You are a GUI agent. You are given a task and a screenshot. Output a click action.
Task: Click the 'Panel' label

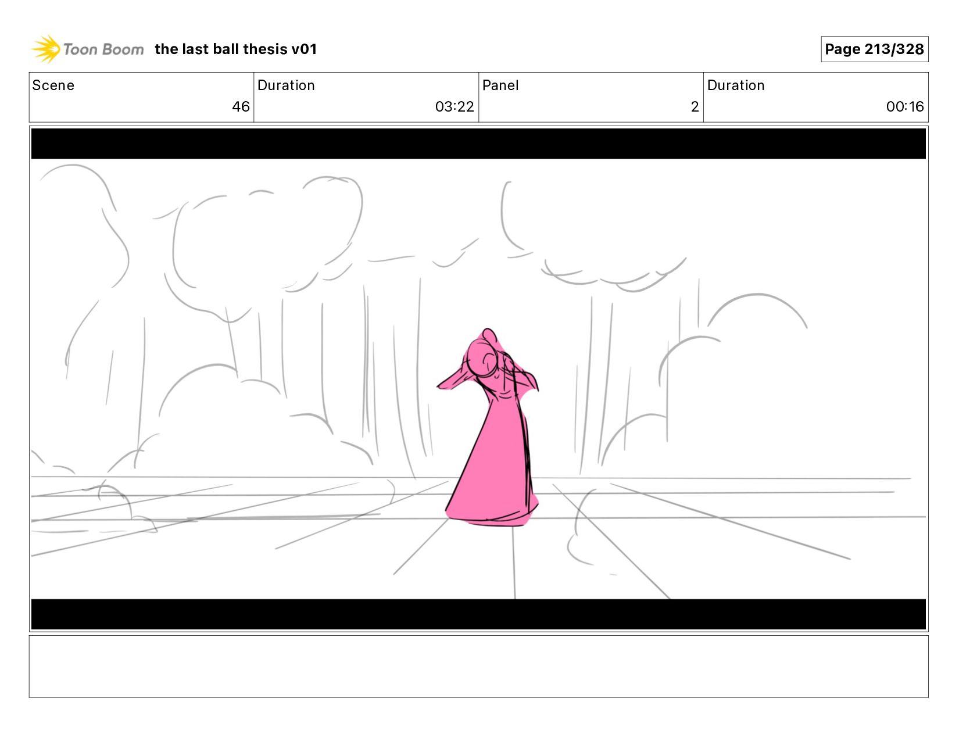[x=500, y=85]
